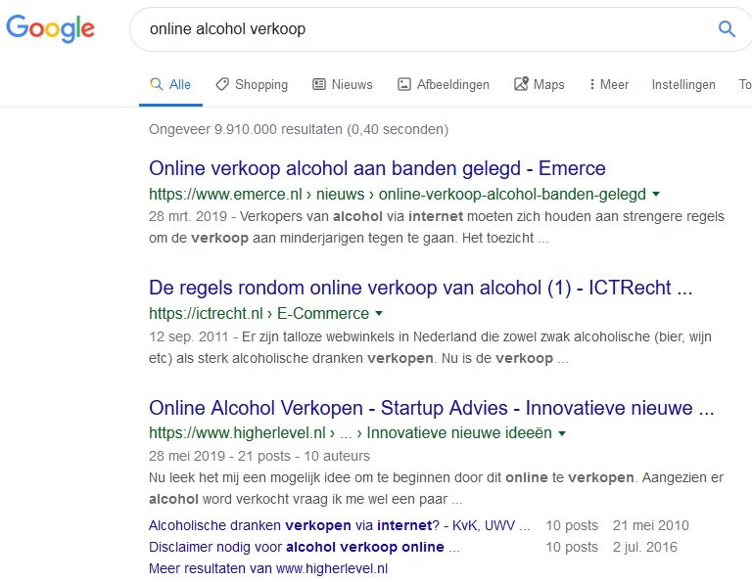The height and width of the screenshot is (582, 752).
Task: Click the Google logo
Action: [x=50, y=28]
